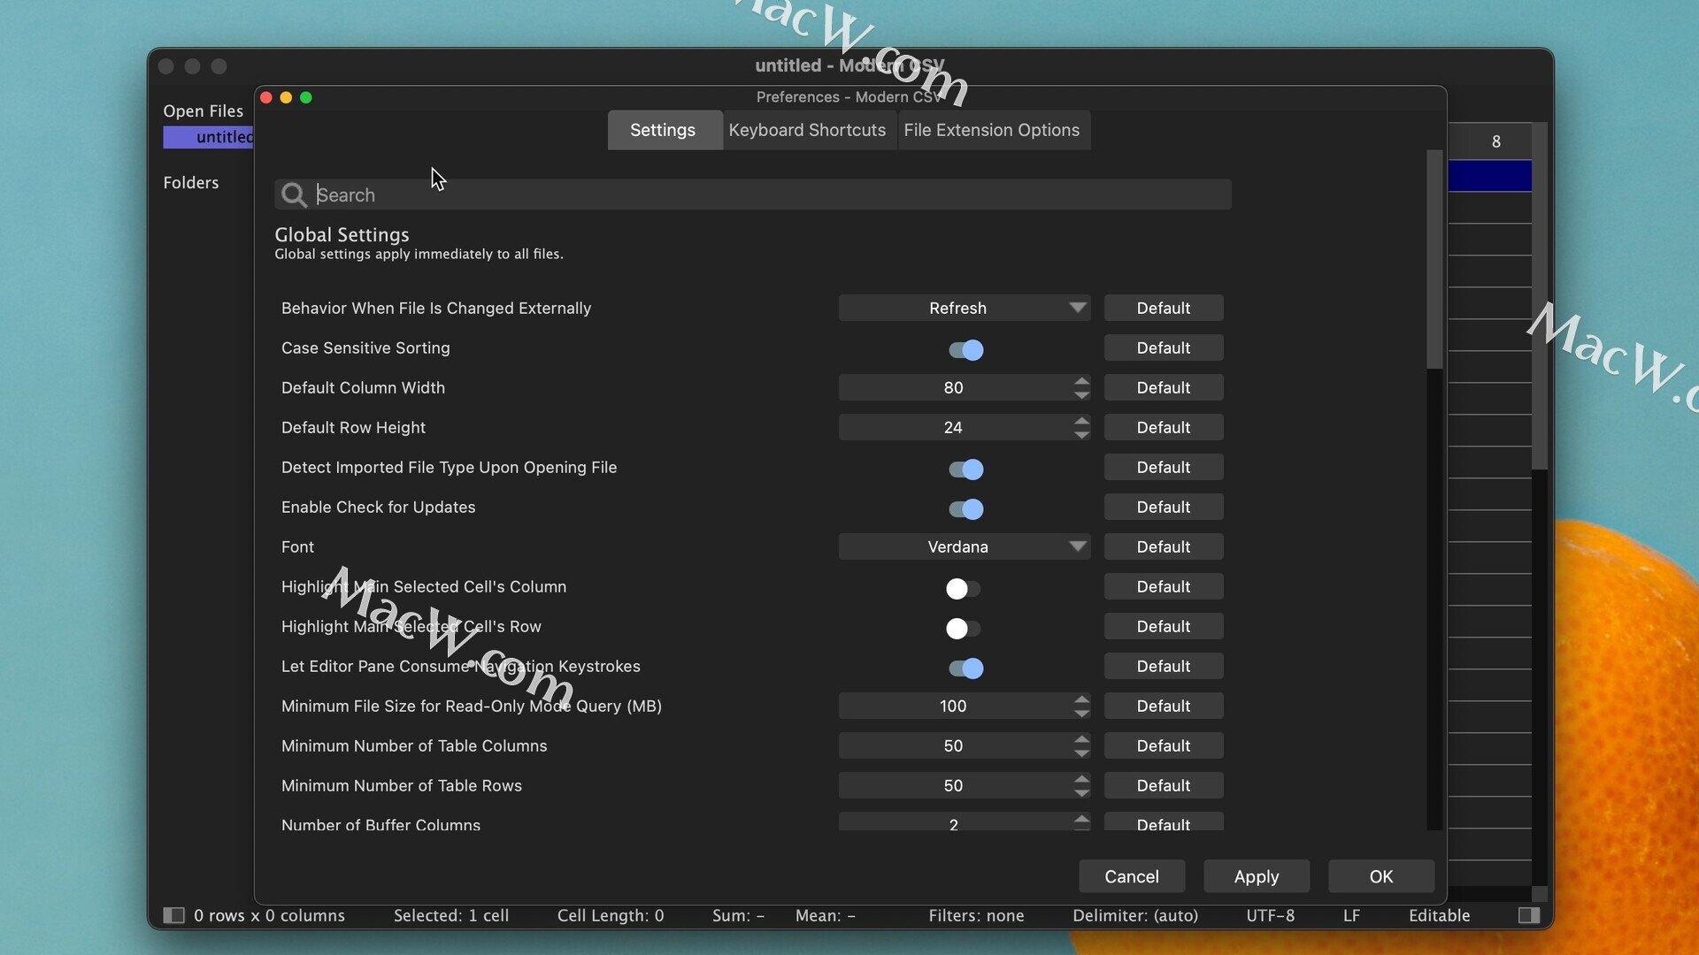Decrease Minimum Number of Table Rows

click(x=1081, y=792)
